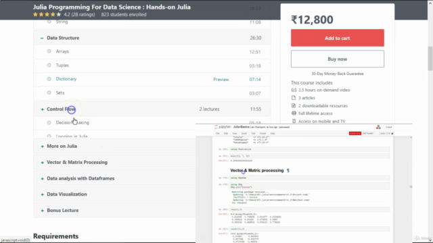Open the Kernel menu in Jupyter notebook
The image size is (433, 243).
point(263,134)
